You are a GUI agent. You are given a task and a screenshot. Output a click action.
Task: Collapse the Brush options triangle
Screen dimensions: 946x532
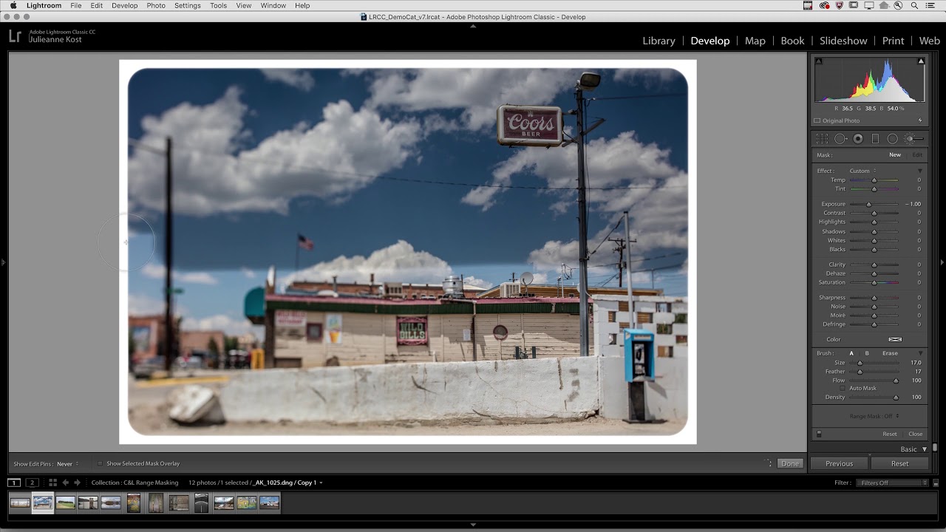(x=920, y=353)
